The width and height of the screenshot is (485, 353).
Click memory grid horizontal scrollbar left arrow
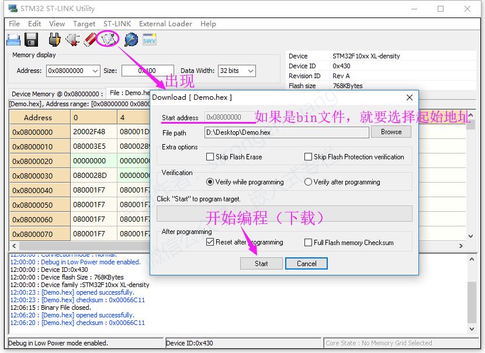(14, 246)
